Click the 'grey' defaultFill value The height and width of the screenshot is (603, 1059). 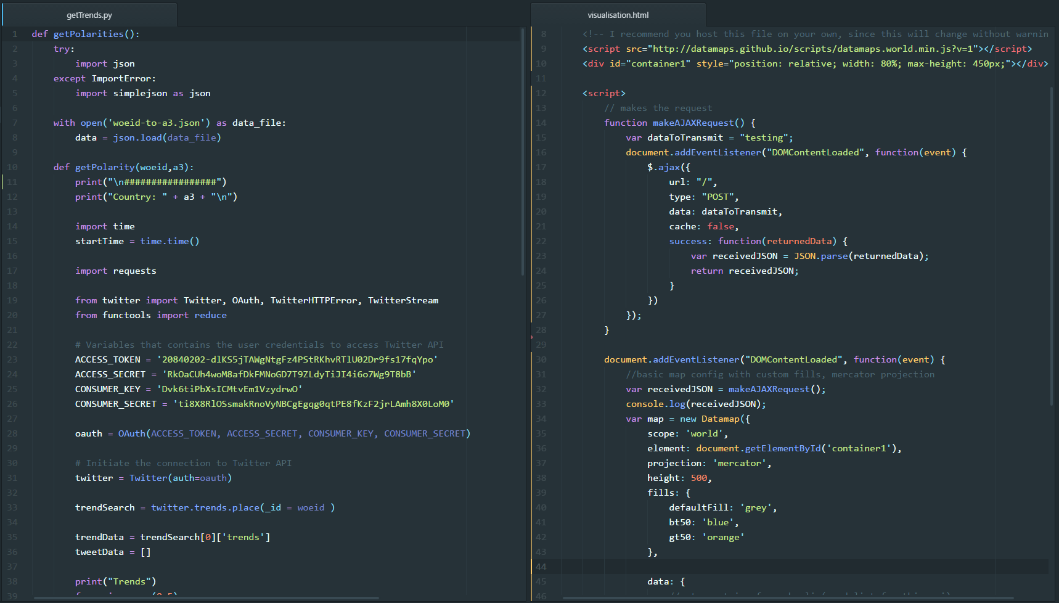pyautogui.click(x=756, y=507)
